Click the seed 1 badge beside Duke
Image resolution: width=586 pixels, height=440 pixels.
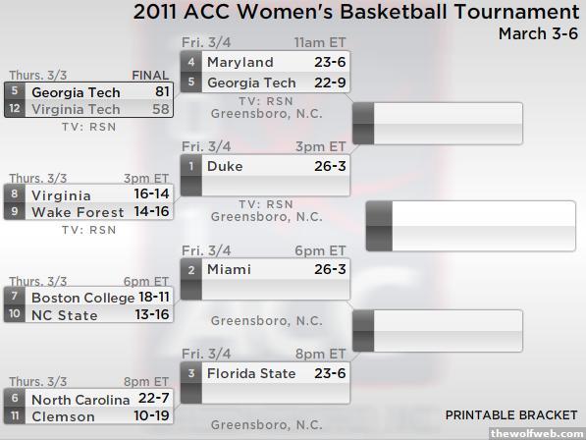tap(191, 166)
